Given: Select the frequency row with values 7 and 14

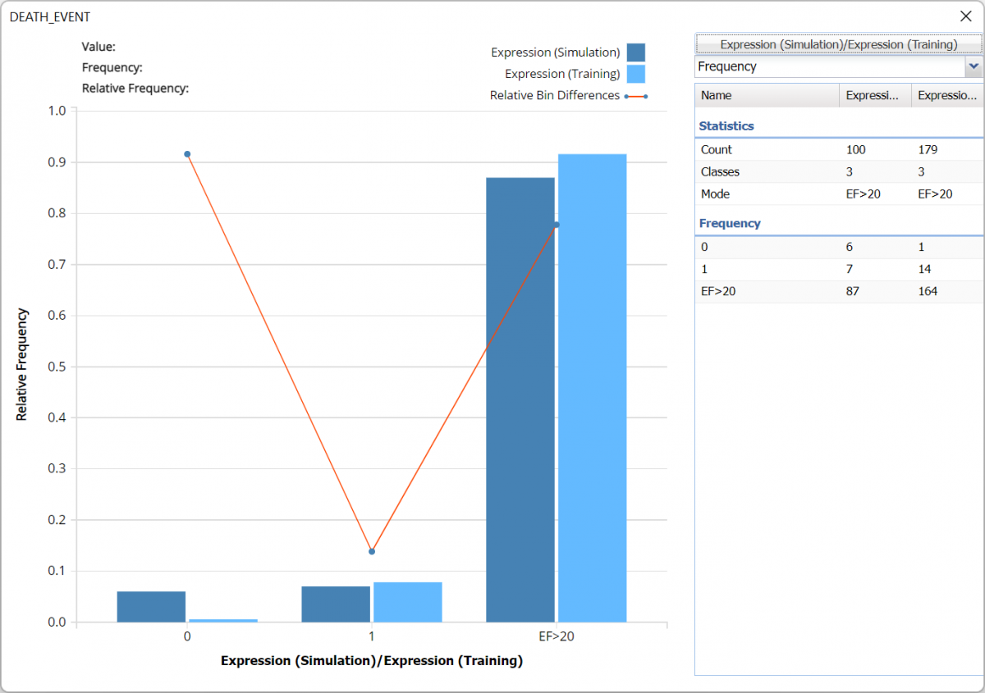Looking at the screenshot, I should click(837, 269).
